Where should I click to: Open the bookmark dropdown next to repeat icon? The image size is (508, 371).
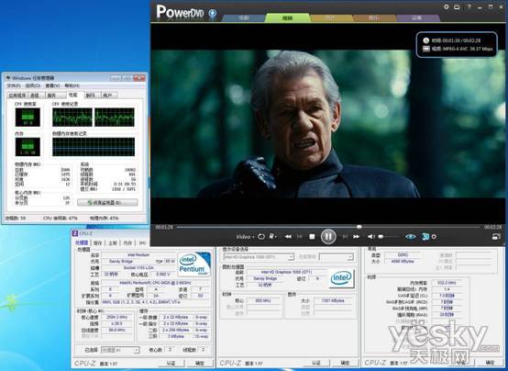click(272, 237)
